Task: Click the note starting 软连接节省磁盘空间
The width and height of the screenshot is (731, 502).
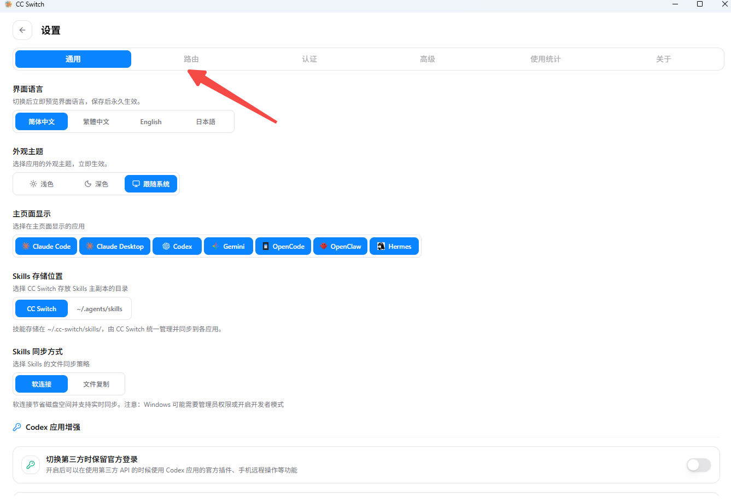Action: pos(148,405)
